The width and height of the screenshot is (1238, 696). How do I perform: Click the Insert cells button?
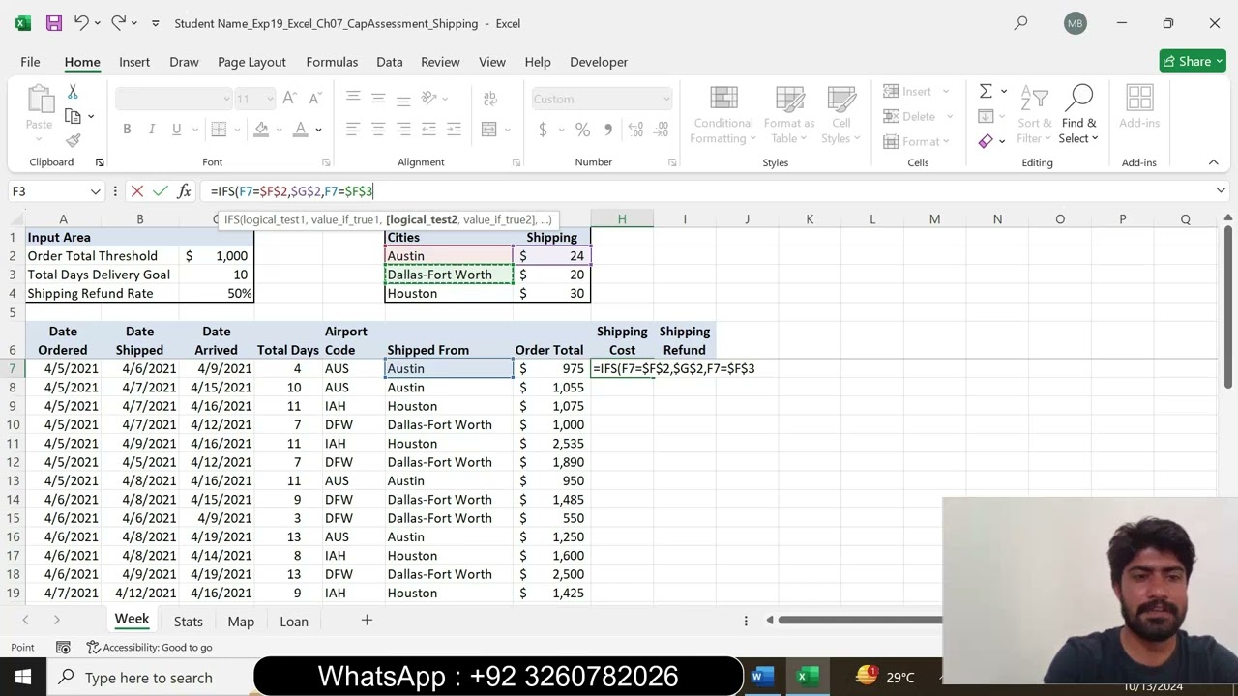click(916, 92)
